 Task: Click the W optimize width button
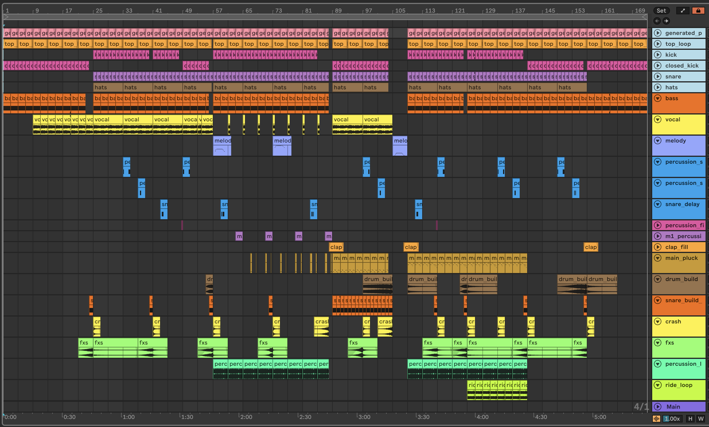point(701,419)
